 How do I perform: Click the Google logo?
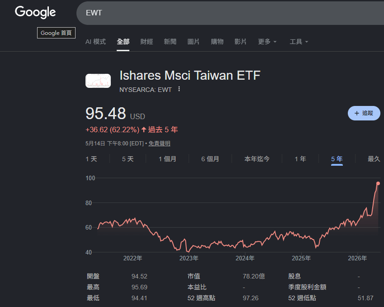[35, 12]
